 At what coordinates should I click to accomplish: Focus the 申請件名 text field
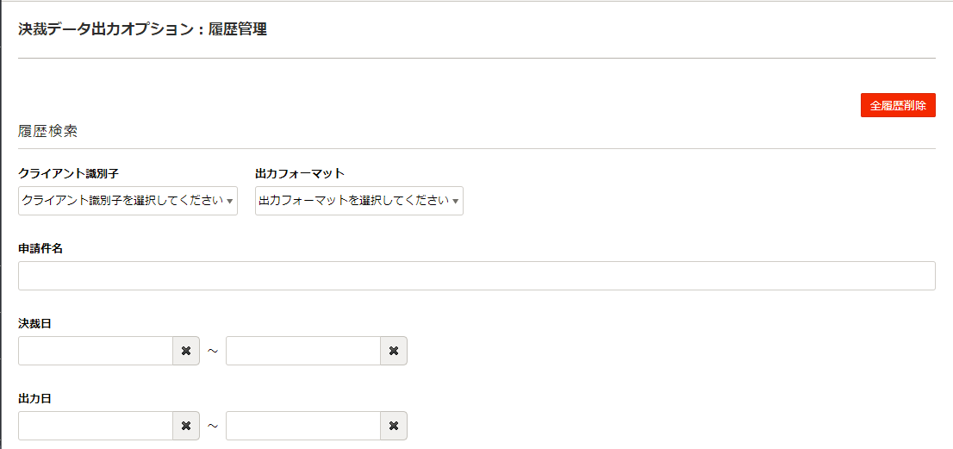(x=476, y=276)
